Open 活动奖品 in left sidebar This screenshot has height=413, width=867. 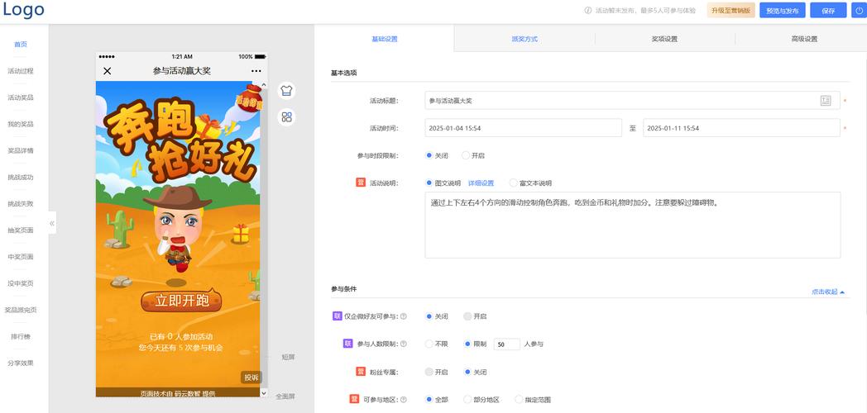pyautogui.click(x=21, y=97)
